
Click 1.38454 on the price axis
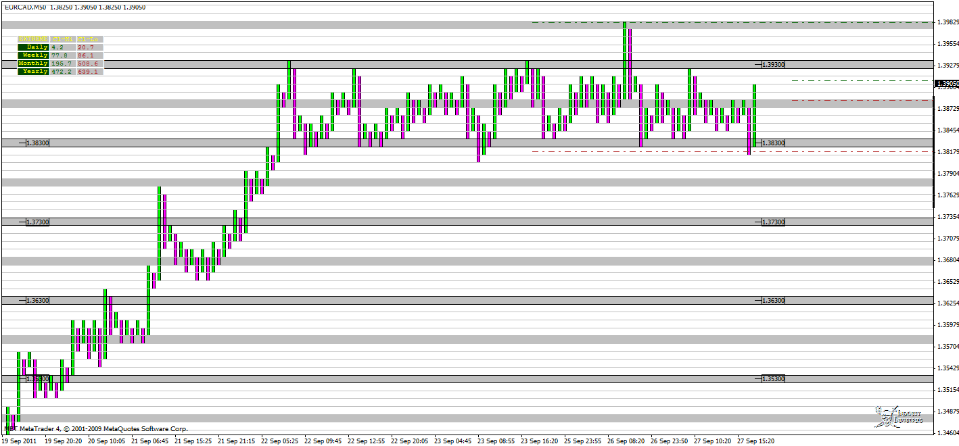click(948, 130)
